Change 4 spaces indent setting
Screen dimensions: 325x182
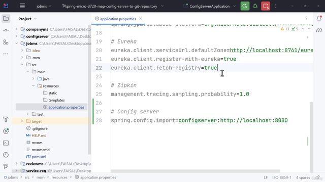pos(303,177)
